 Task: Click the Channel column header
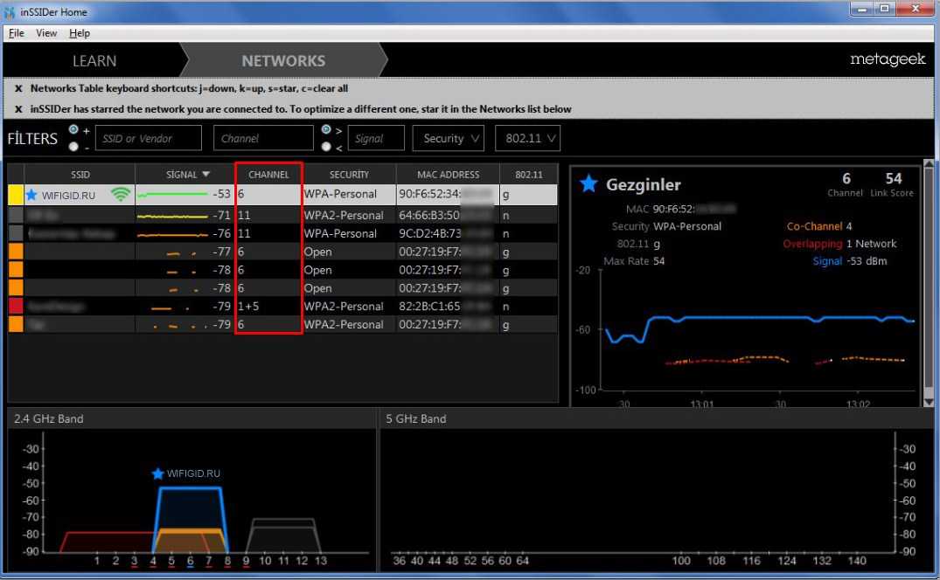tap(268, 175)
